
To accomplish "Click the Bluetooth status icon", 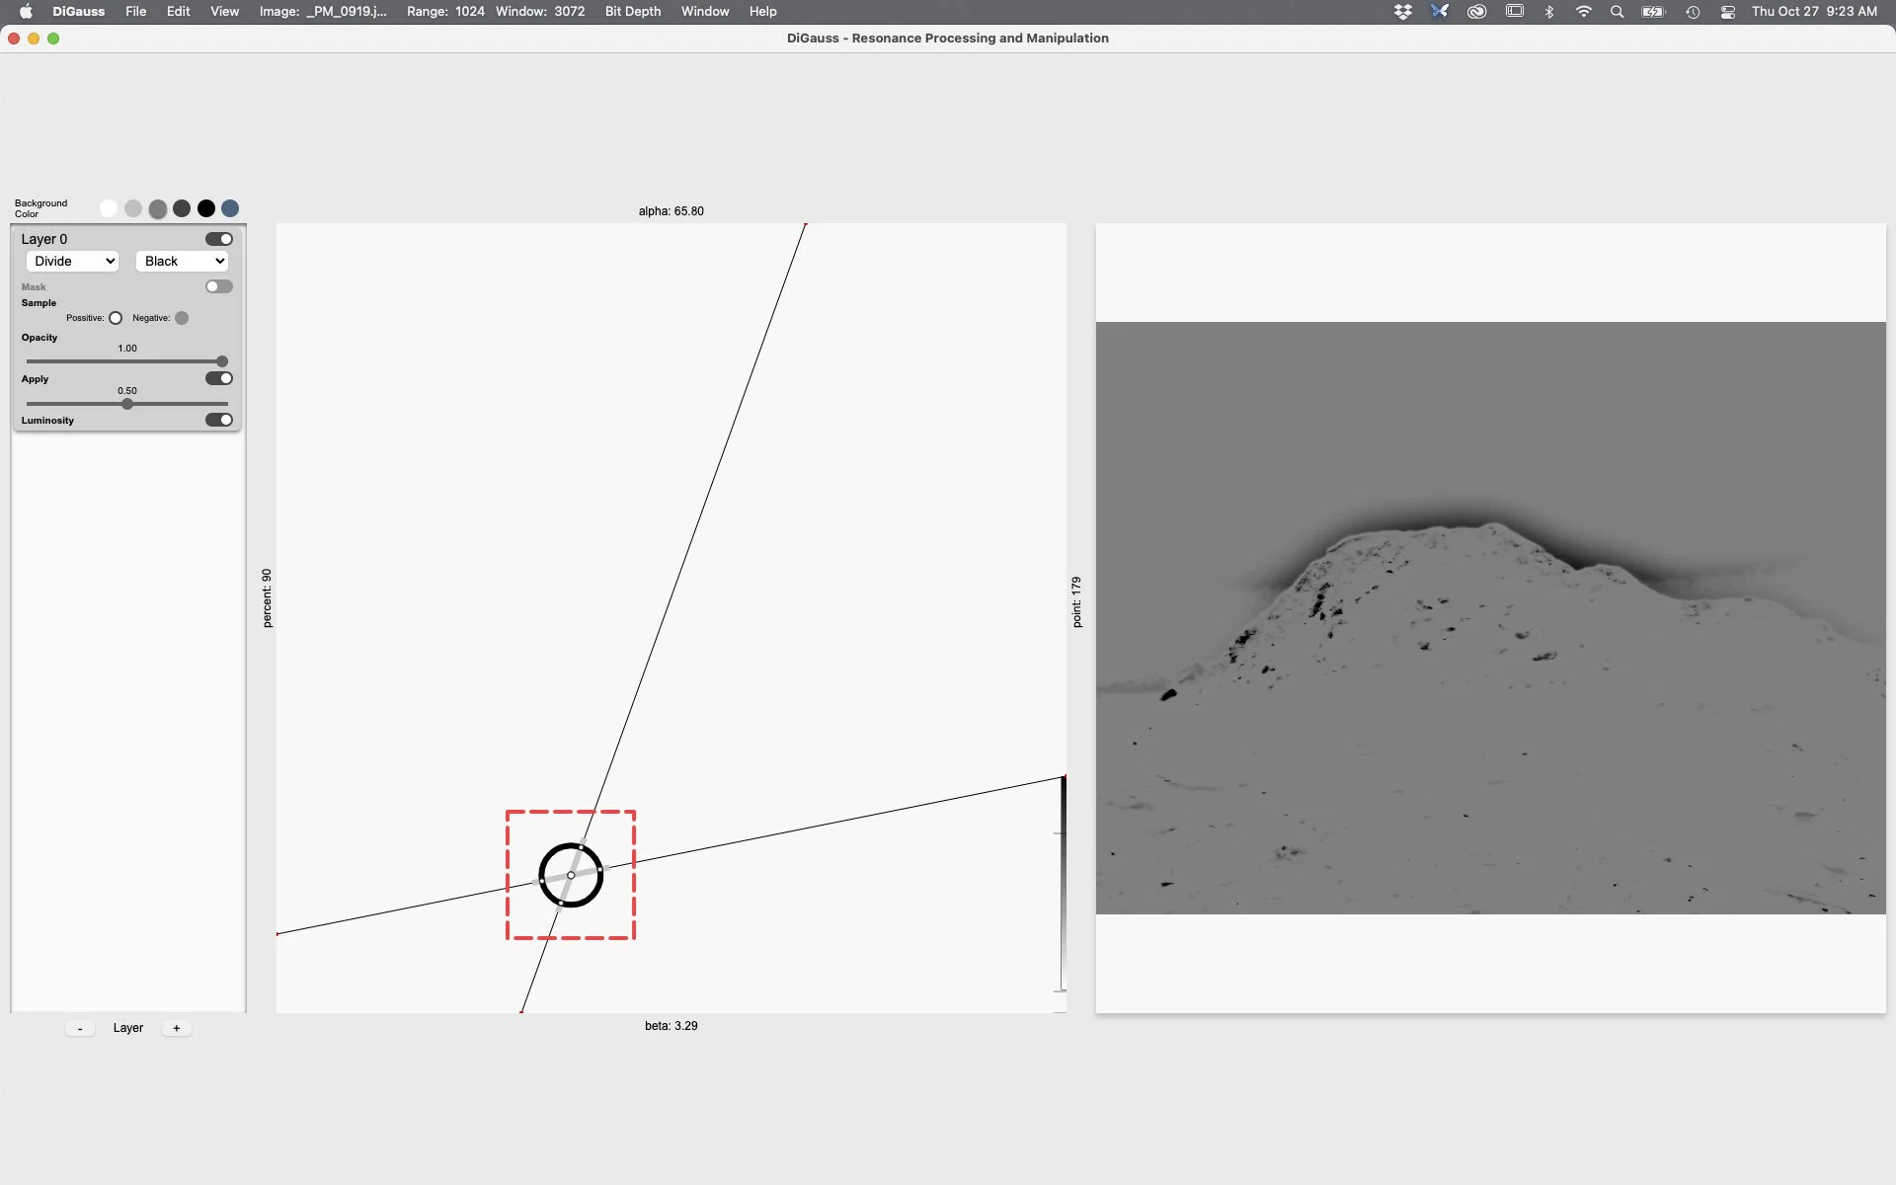I will (x=1549, y=12).
